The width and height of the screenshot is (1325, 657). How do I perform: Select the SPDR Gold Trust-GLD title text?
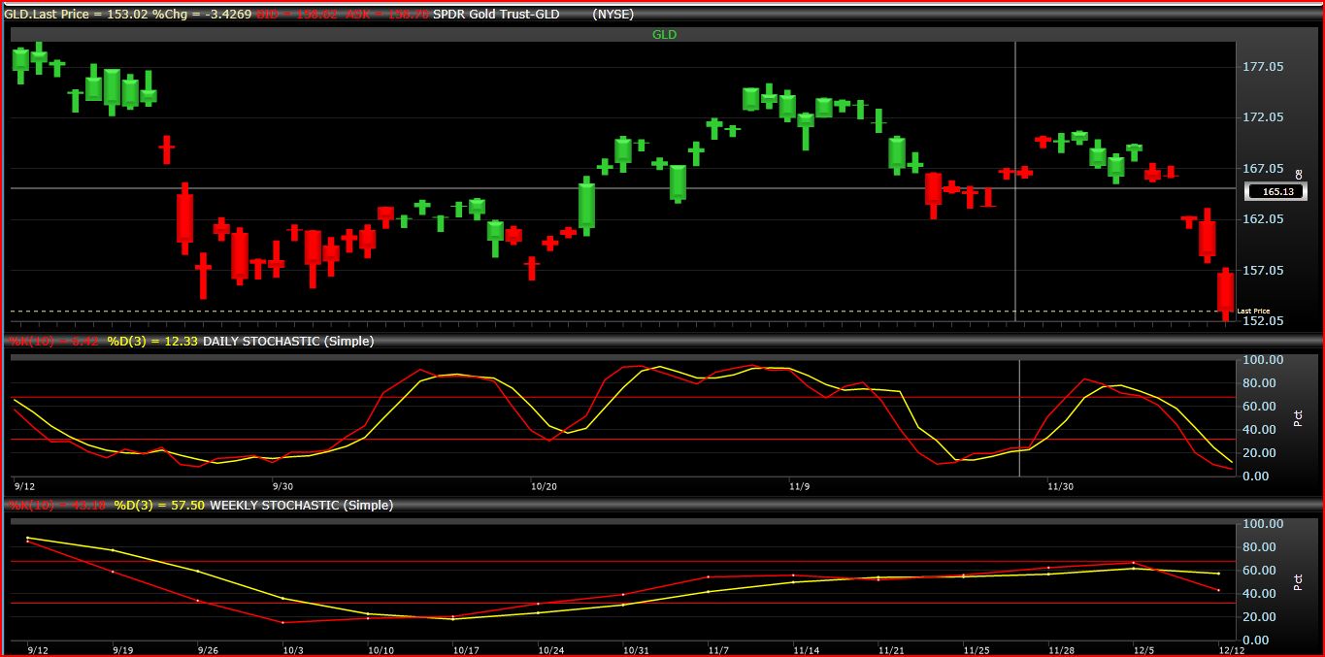496,15
